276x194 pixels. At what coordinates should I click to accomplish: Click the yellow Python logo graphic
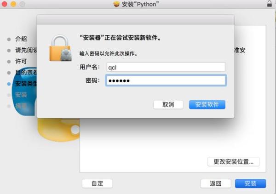(x=58, y=130)
